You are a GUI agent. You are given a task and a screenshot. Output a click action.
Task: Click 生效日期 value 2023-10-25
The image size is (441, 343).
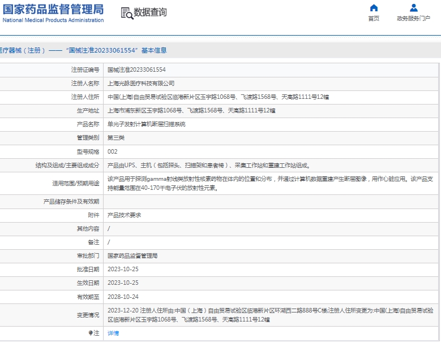[x=123, y=283]
